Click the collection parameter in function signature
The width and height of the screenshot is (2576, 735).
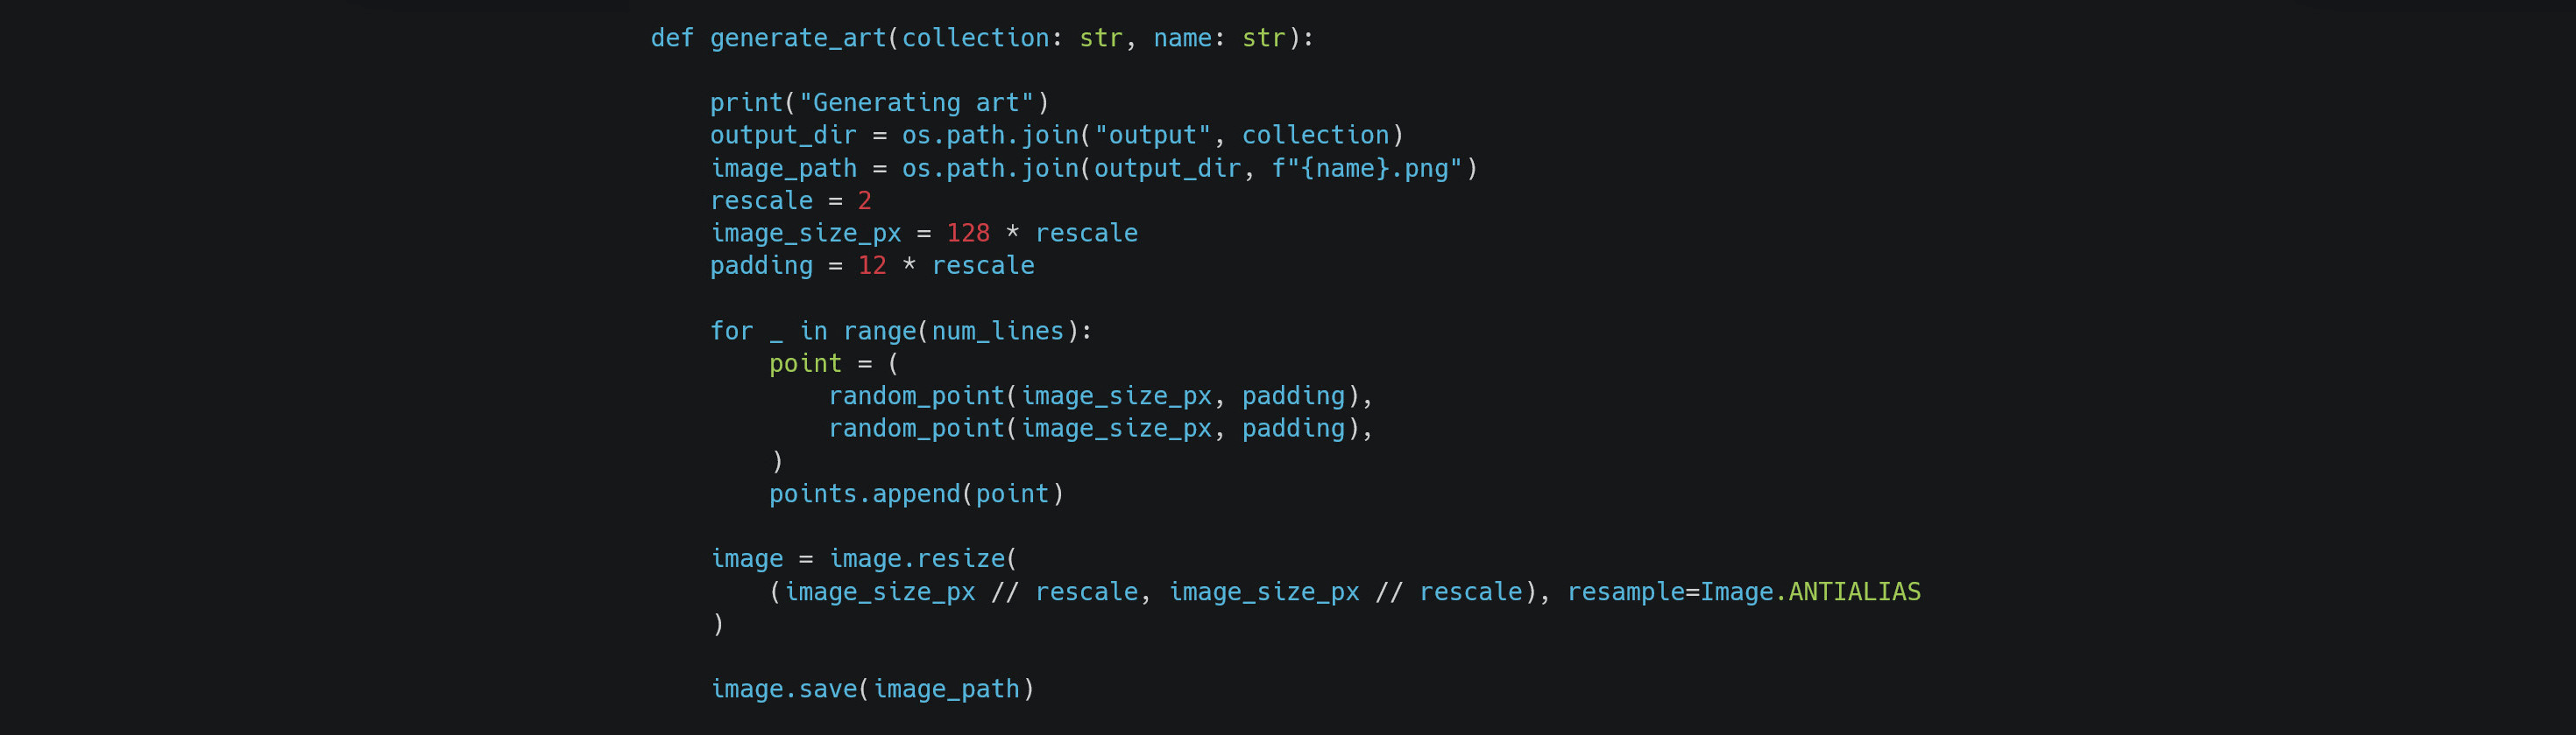[x=975, y=38]
